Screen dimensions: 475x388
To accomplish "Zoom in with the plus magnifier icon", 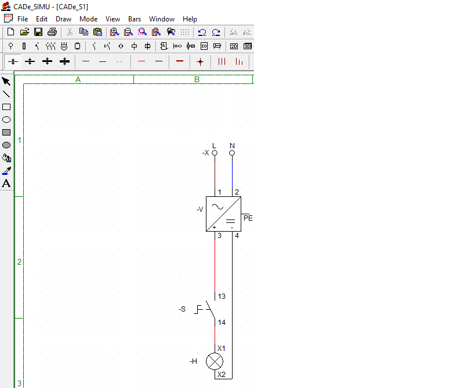I will click(114, 32).
